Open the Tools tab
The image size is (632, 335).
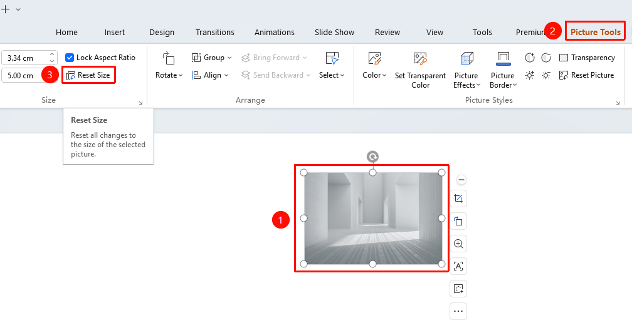[482, 32]
